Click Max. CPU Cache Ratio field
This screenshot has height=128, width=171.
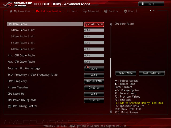[94, 62]
